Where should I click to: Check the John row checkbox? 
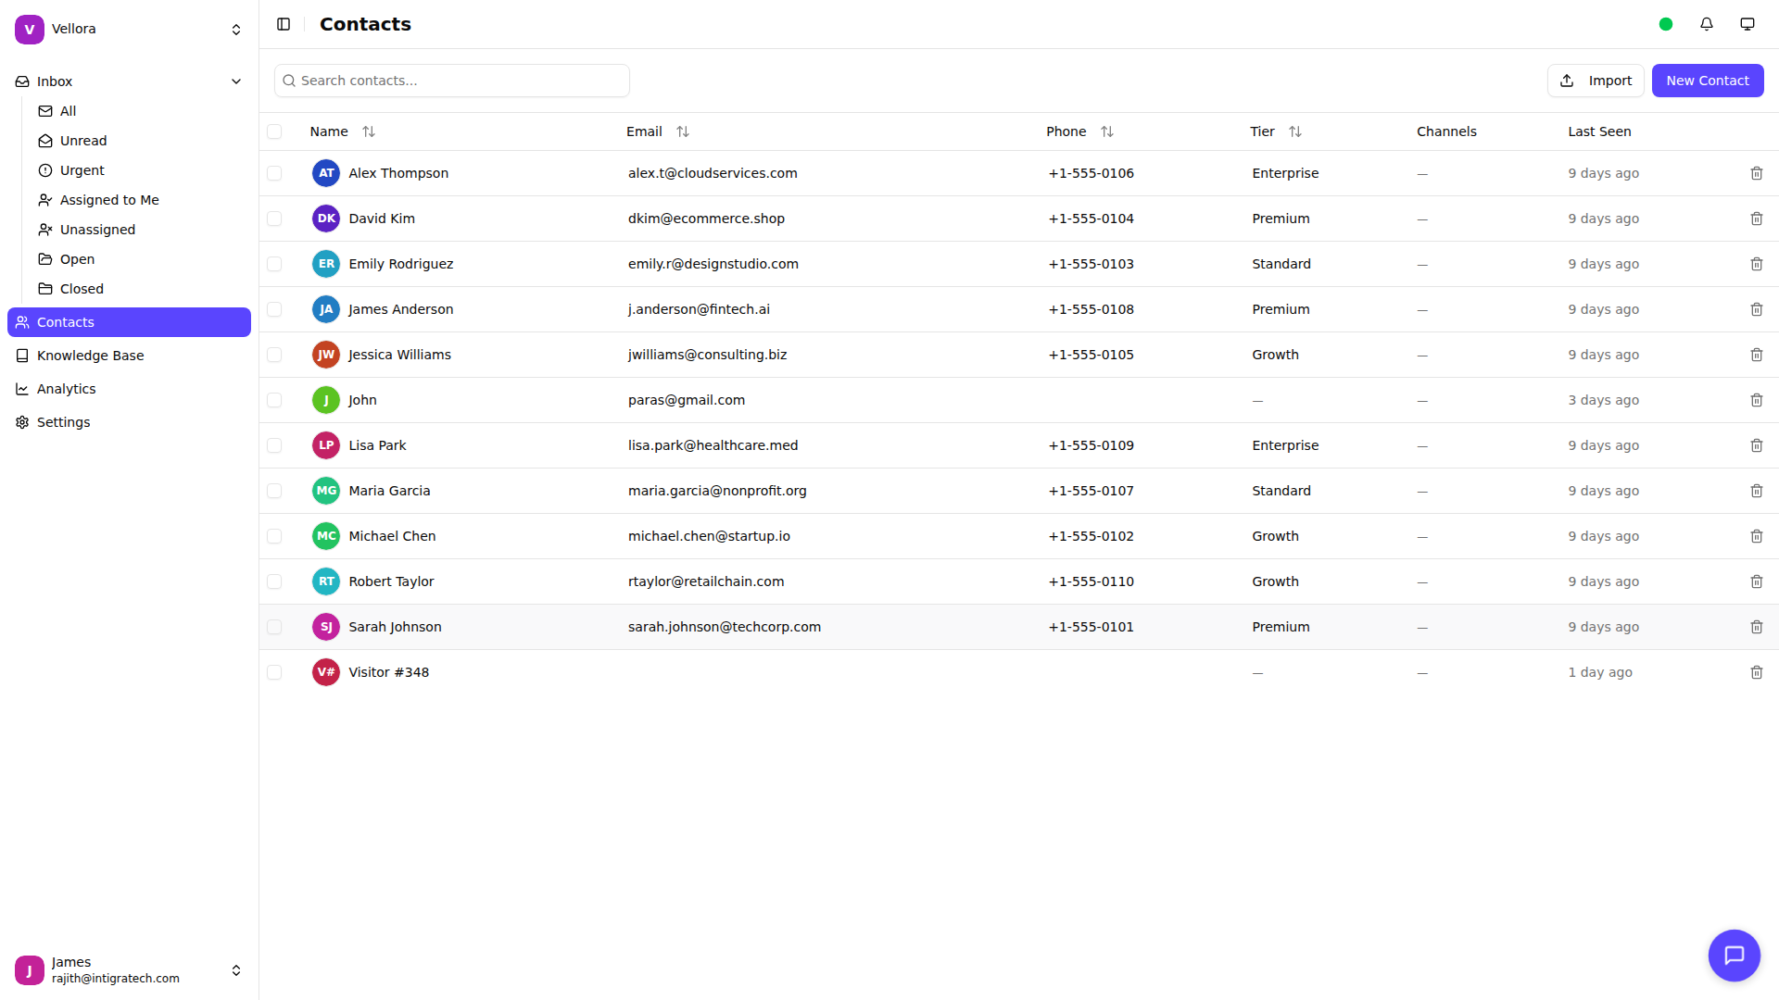274,400
